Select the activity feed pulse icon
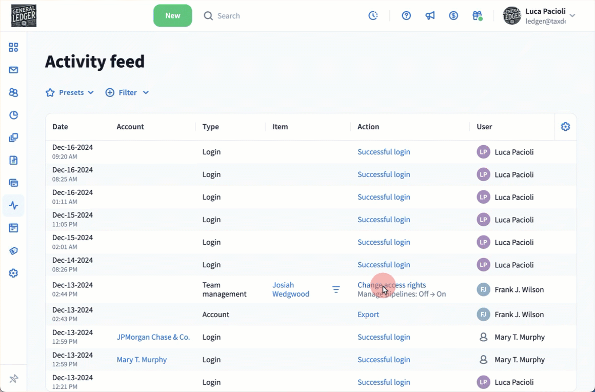This screenshot has width=595, height=392. tap(13, 205)
